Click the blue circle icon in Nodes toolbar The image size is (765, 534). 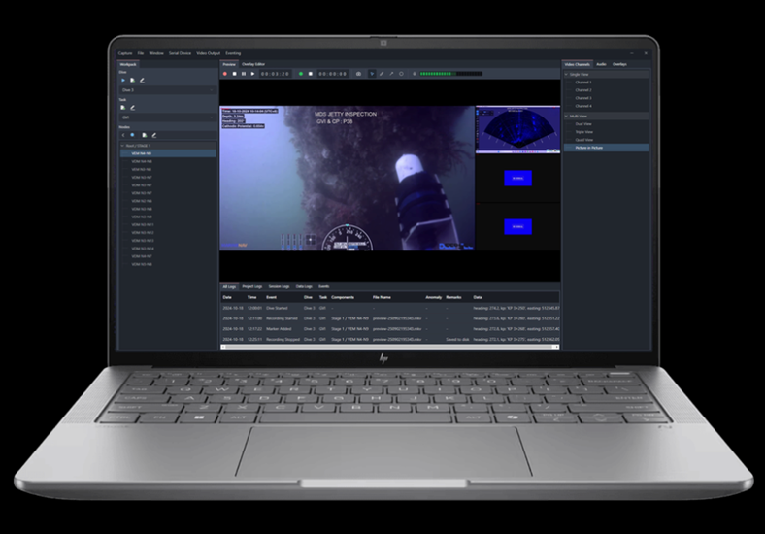132,135
